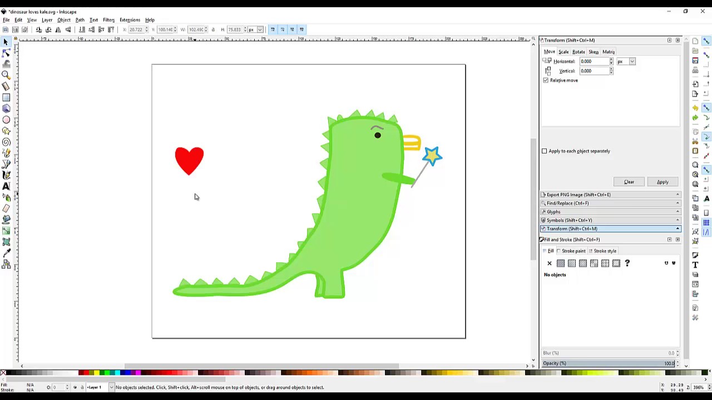Choose the Node editing tool
This screenshot has width=712, height=400.
[x=6, y=53]
